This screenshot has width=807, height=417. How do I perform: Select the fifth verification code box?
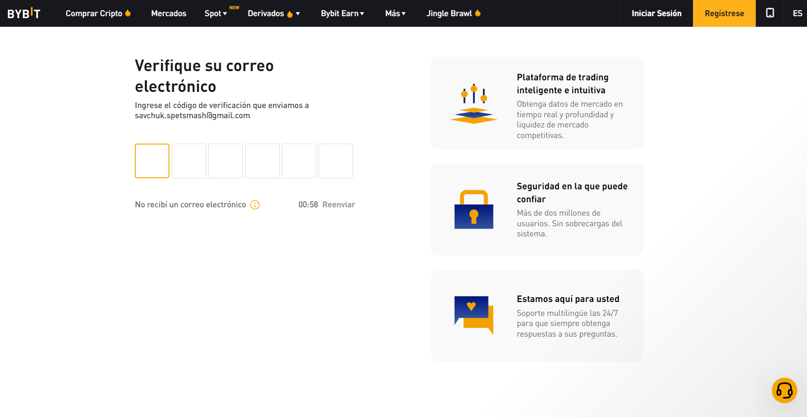point(299,161)
